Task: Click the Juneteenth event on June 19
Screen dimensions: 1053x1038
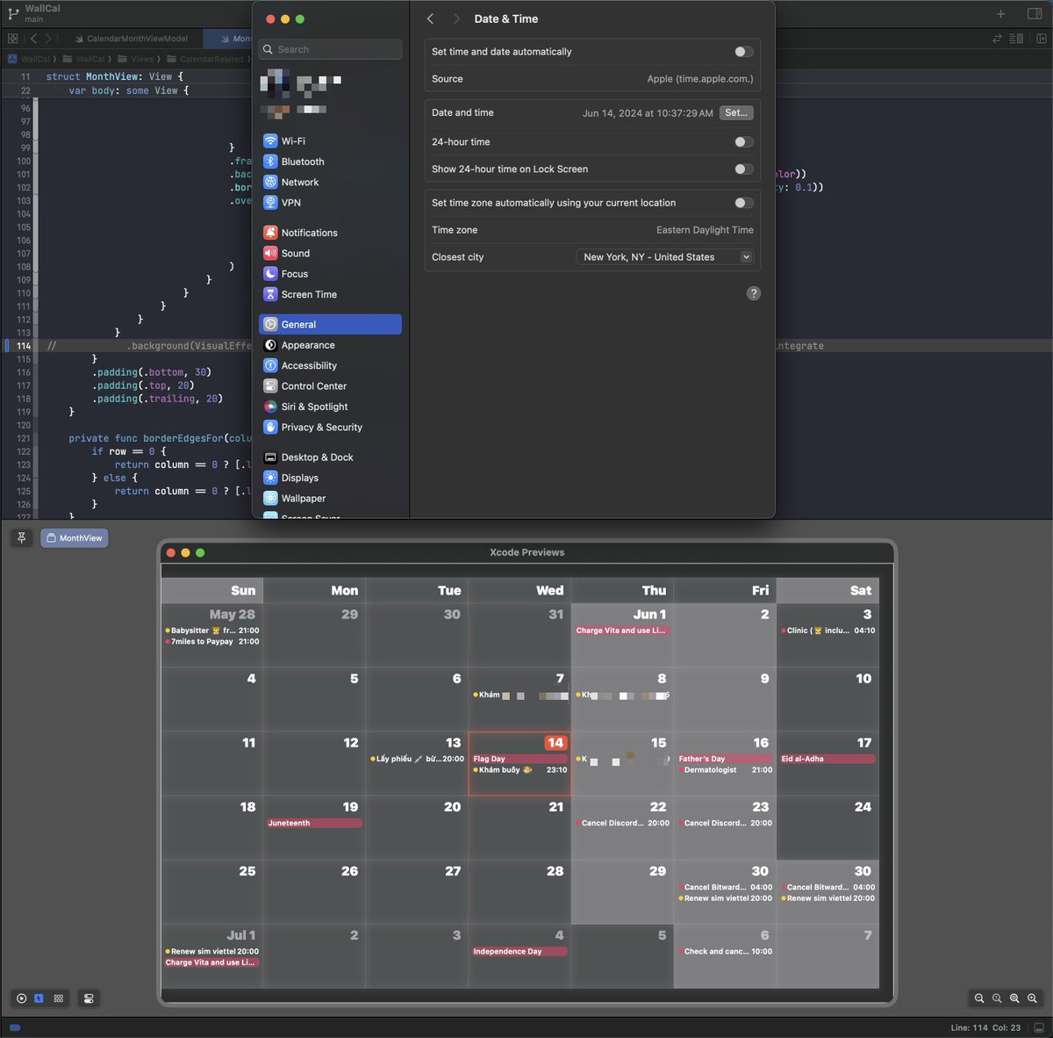Action: pos(314,823)
